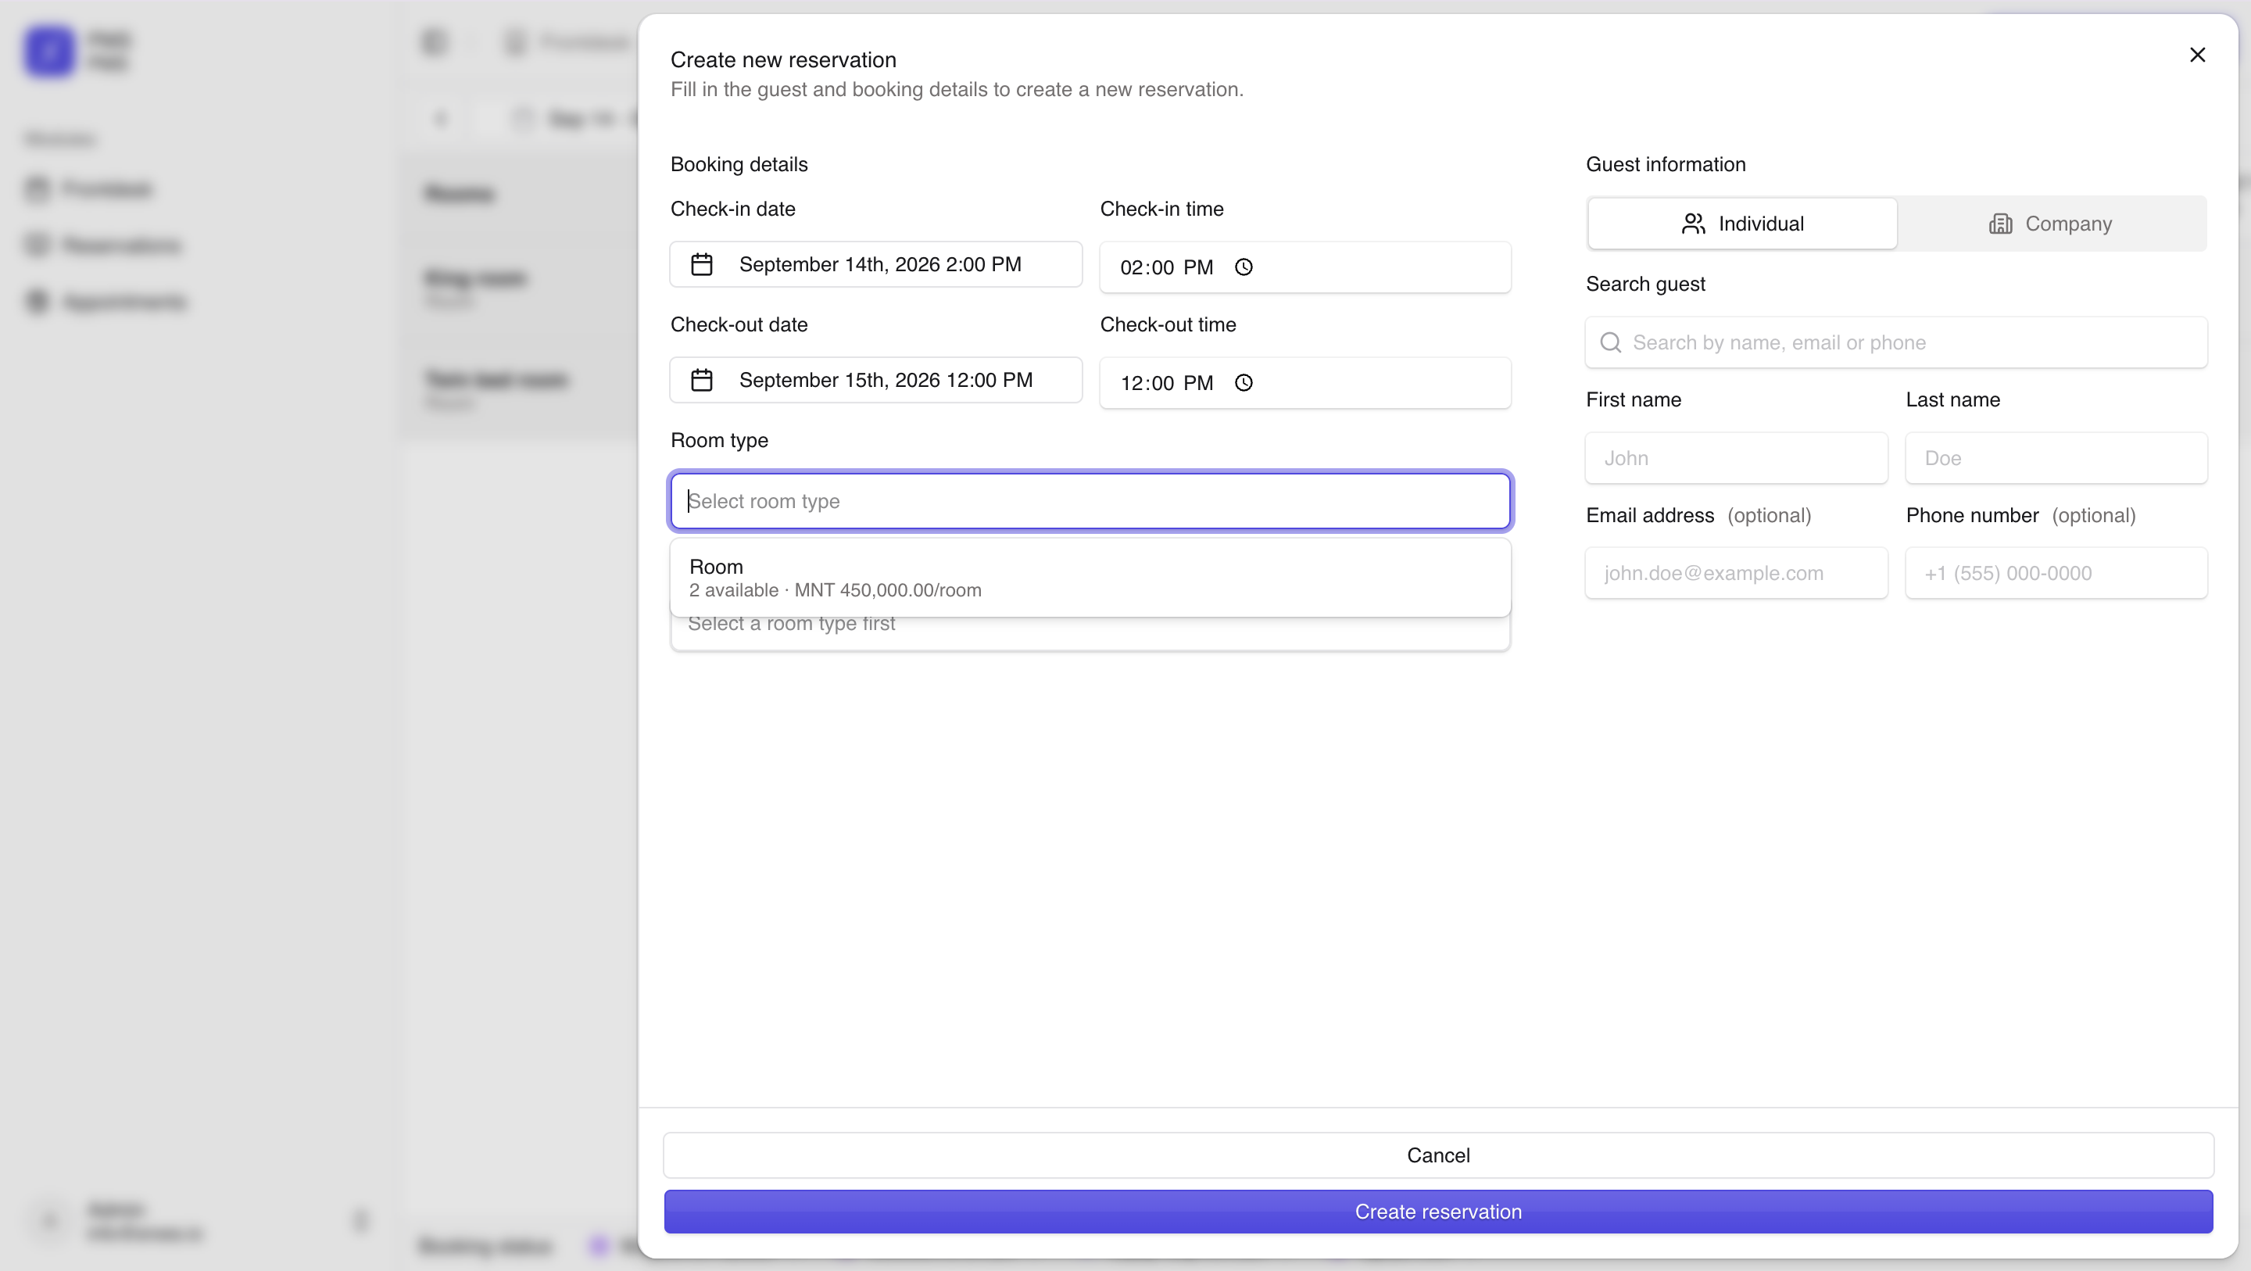Click the Check-in time field 02:00 PM
The width and height of the screenshot is (2251, 1271).
(x=1305, y=267)
